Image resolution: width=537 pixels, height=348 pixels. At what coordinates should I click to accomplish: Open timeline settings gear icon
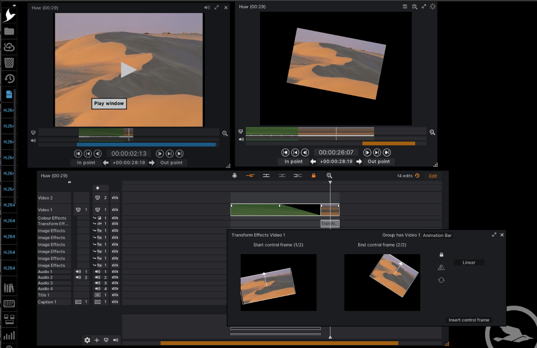pyautogui.click(x=87, y=340)
